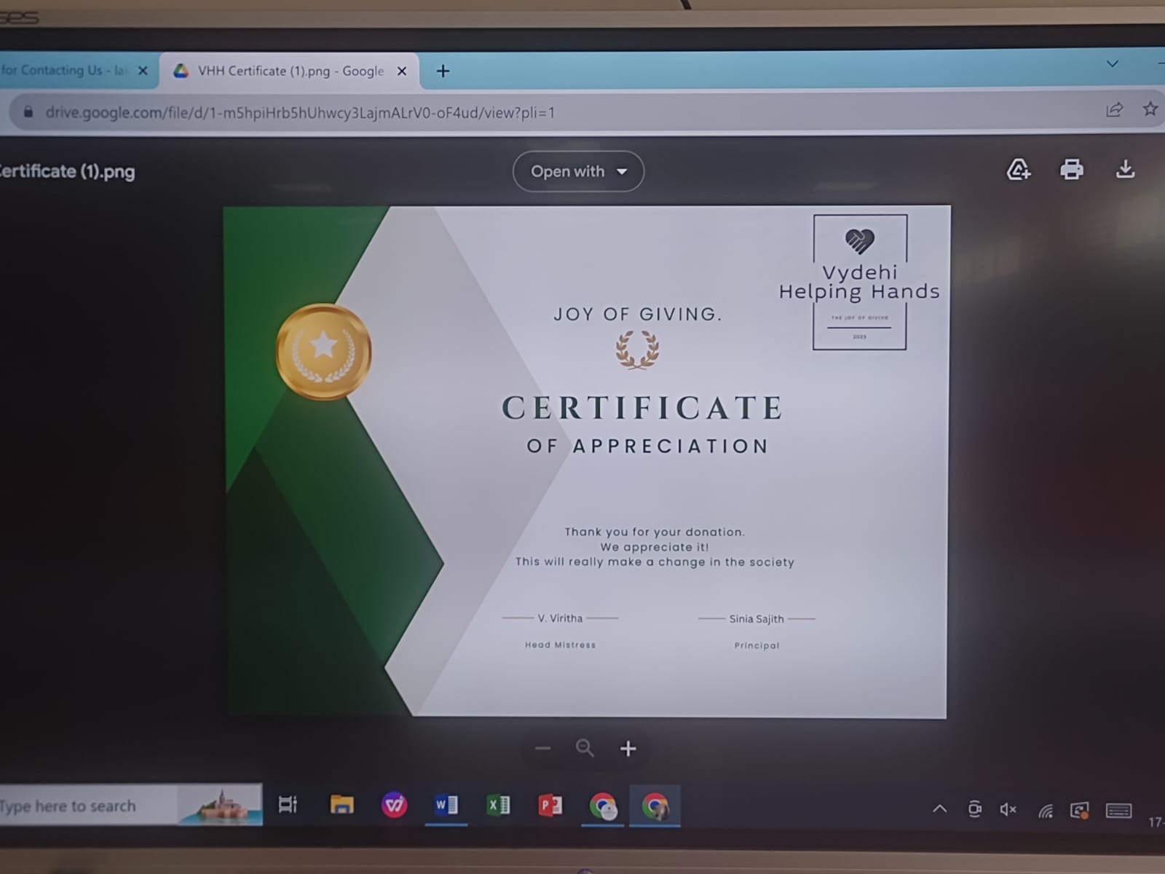
Task: Download the certificate file
Action: coord(1125,170)
